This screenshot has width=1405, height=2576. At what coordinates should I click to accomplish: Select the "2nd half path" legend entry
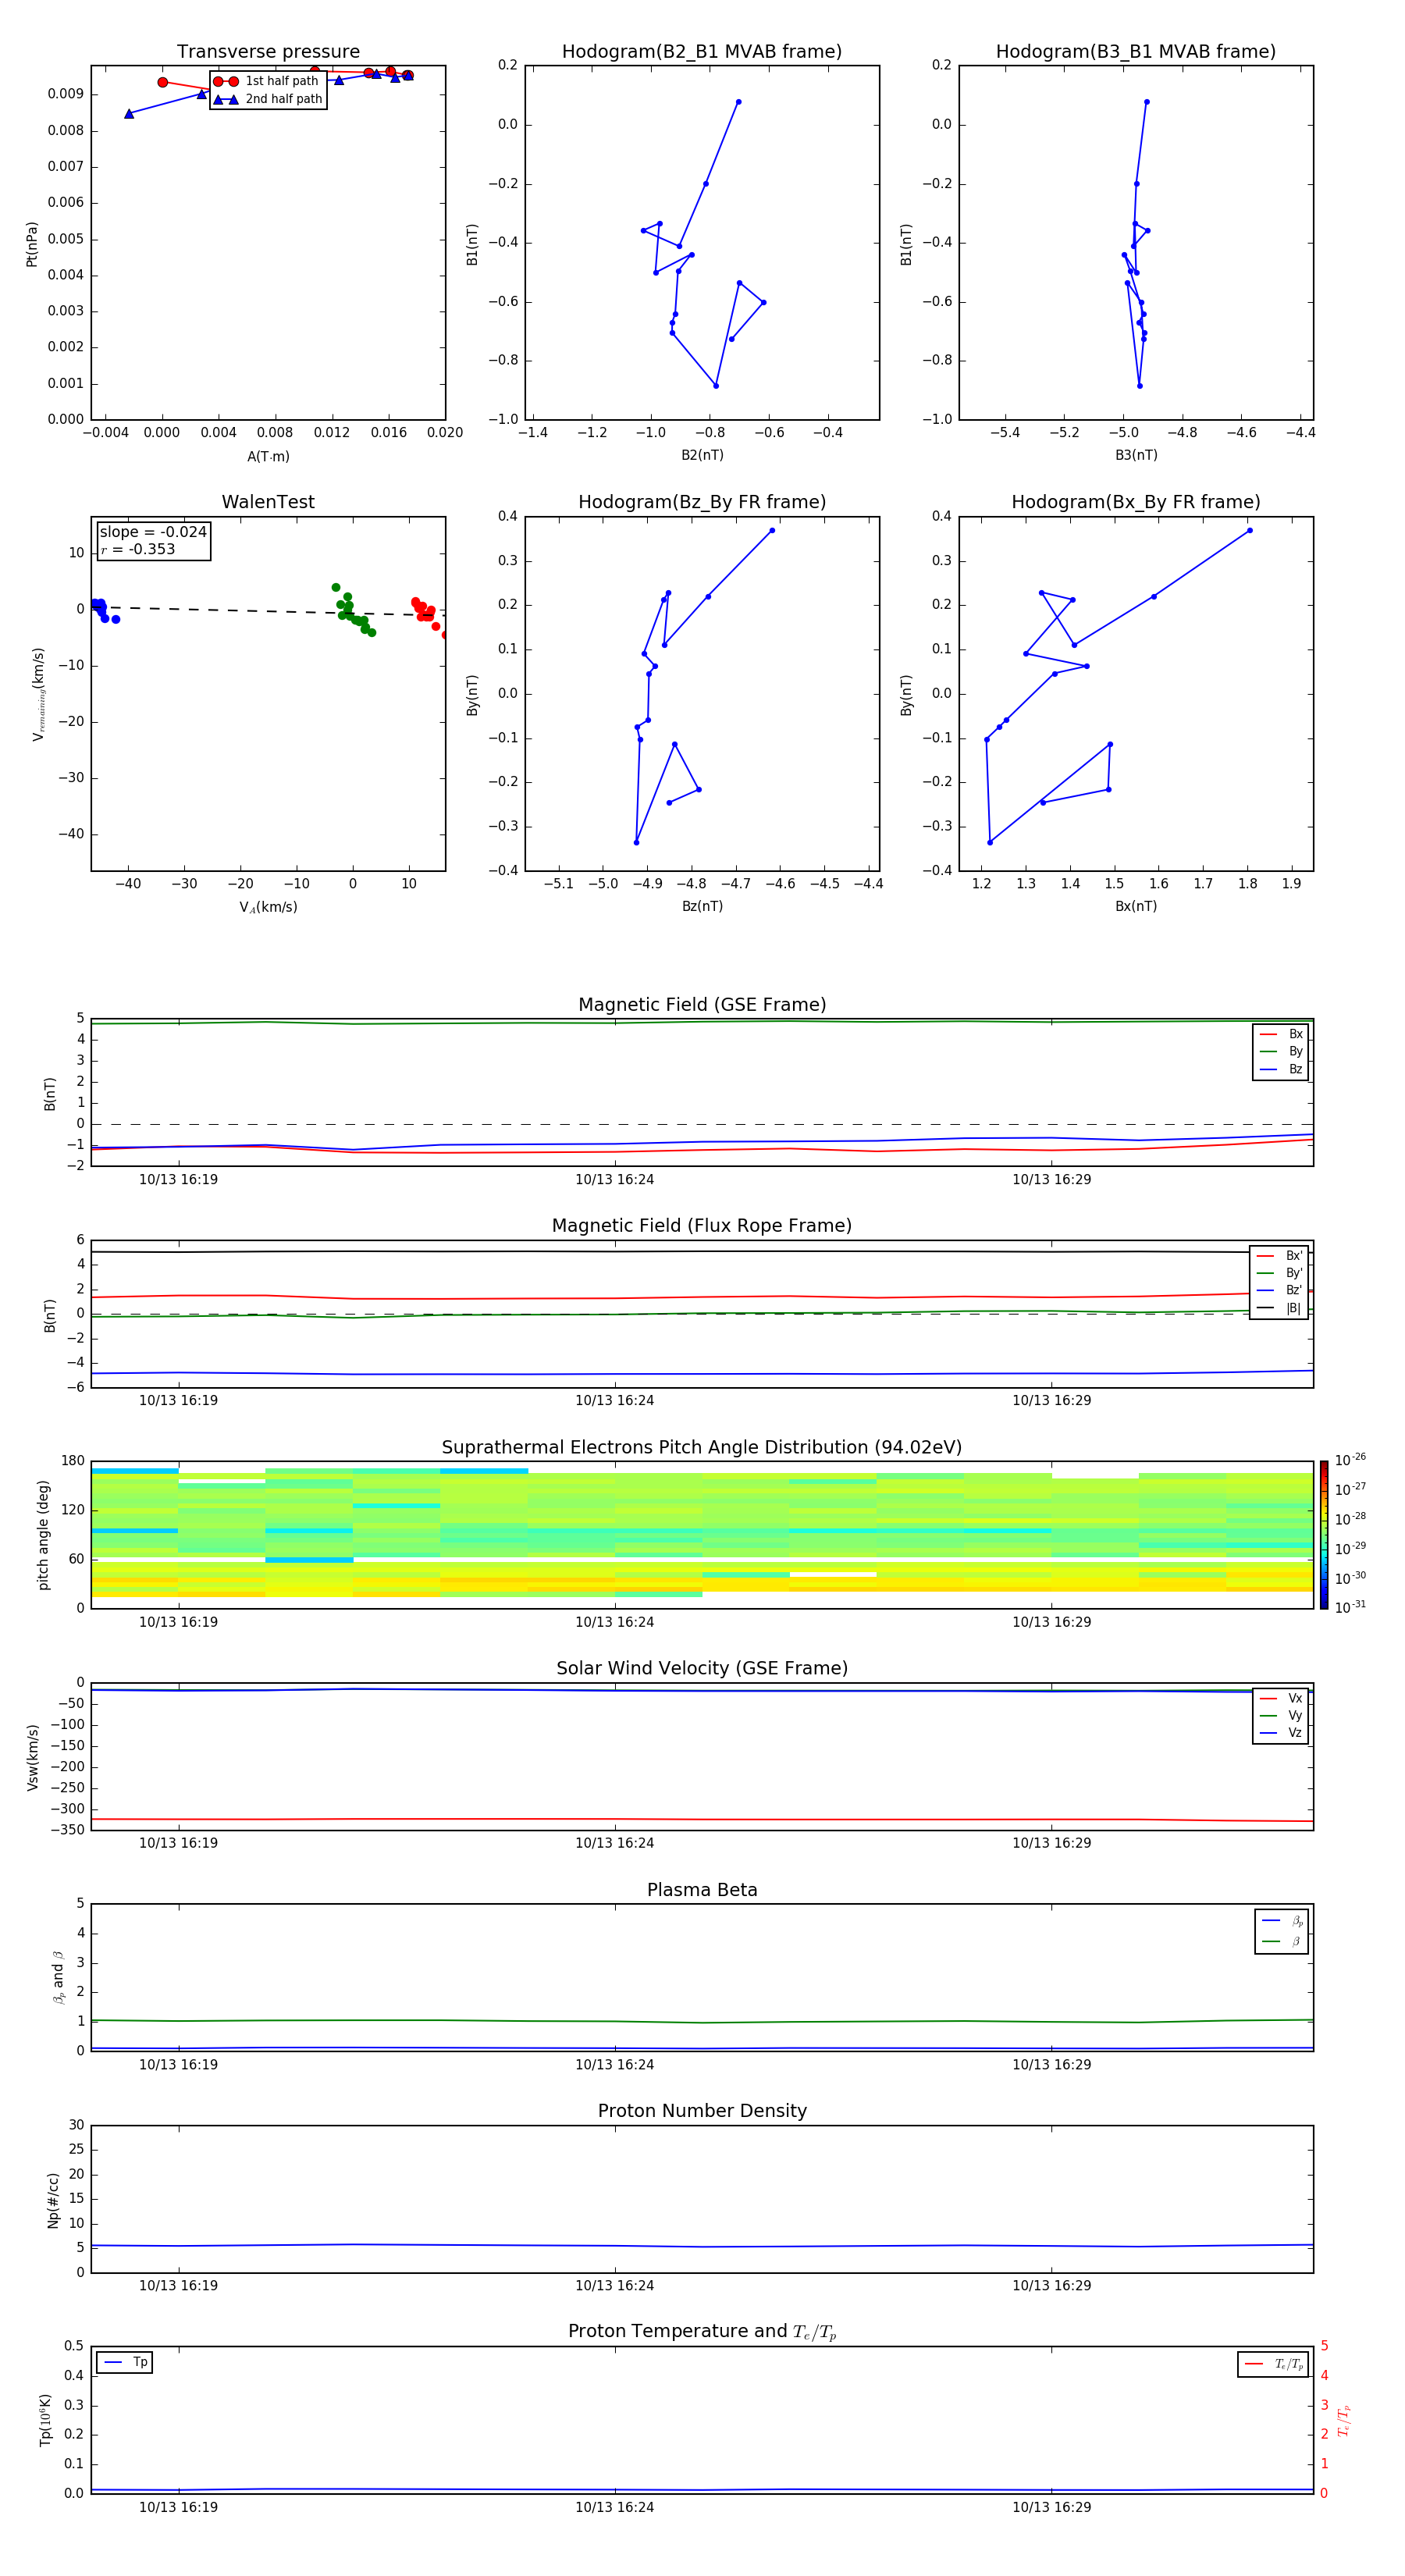[268, 99]
